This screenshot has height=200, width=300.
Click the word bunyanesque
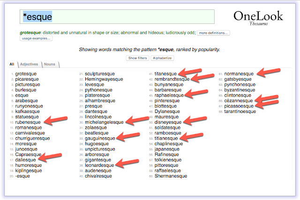tap(169, 84)
